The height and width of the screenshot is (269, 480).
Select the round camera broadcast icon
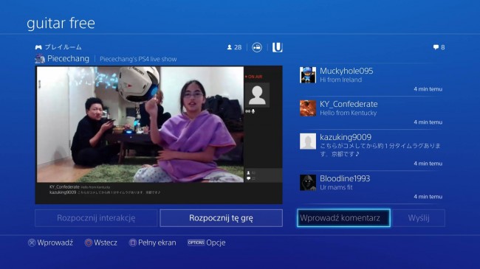coord(257,47)
